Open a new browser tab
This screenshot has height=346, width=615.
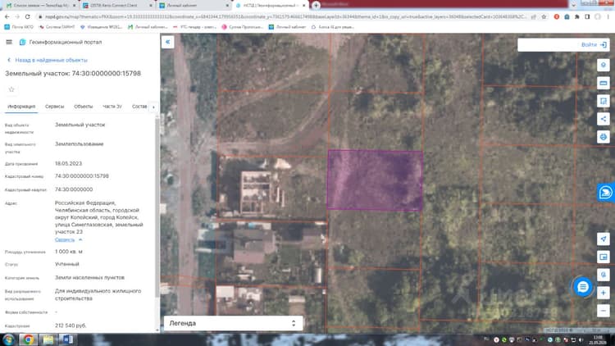316,5
